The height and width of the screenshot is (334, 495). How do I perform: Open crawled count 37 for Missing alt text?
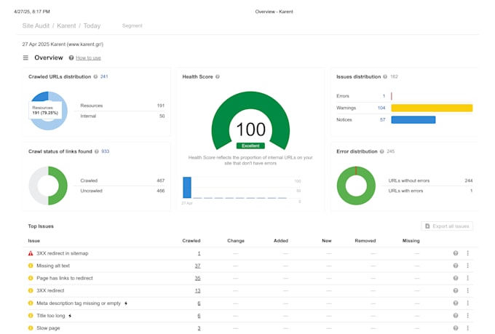coord(197,266)
